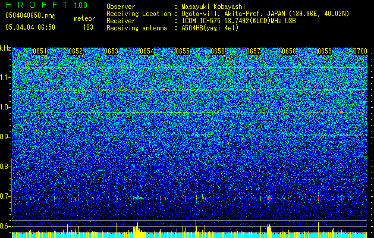The image size is (374, 238).
Task: Click the 0654 time marker
Action: [x=147, y=51]
